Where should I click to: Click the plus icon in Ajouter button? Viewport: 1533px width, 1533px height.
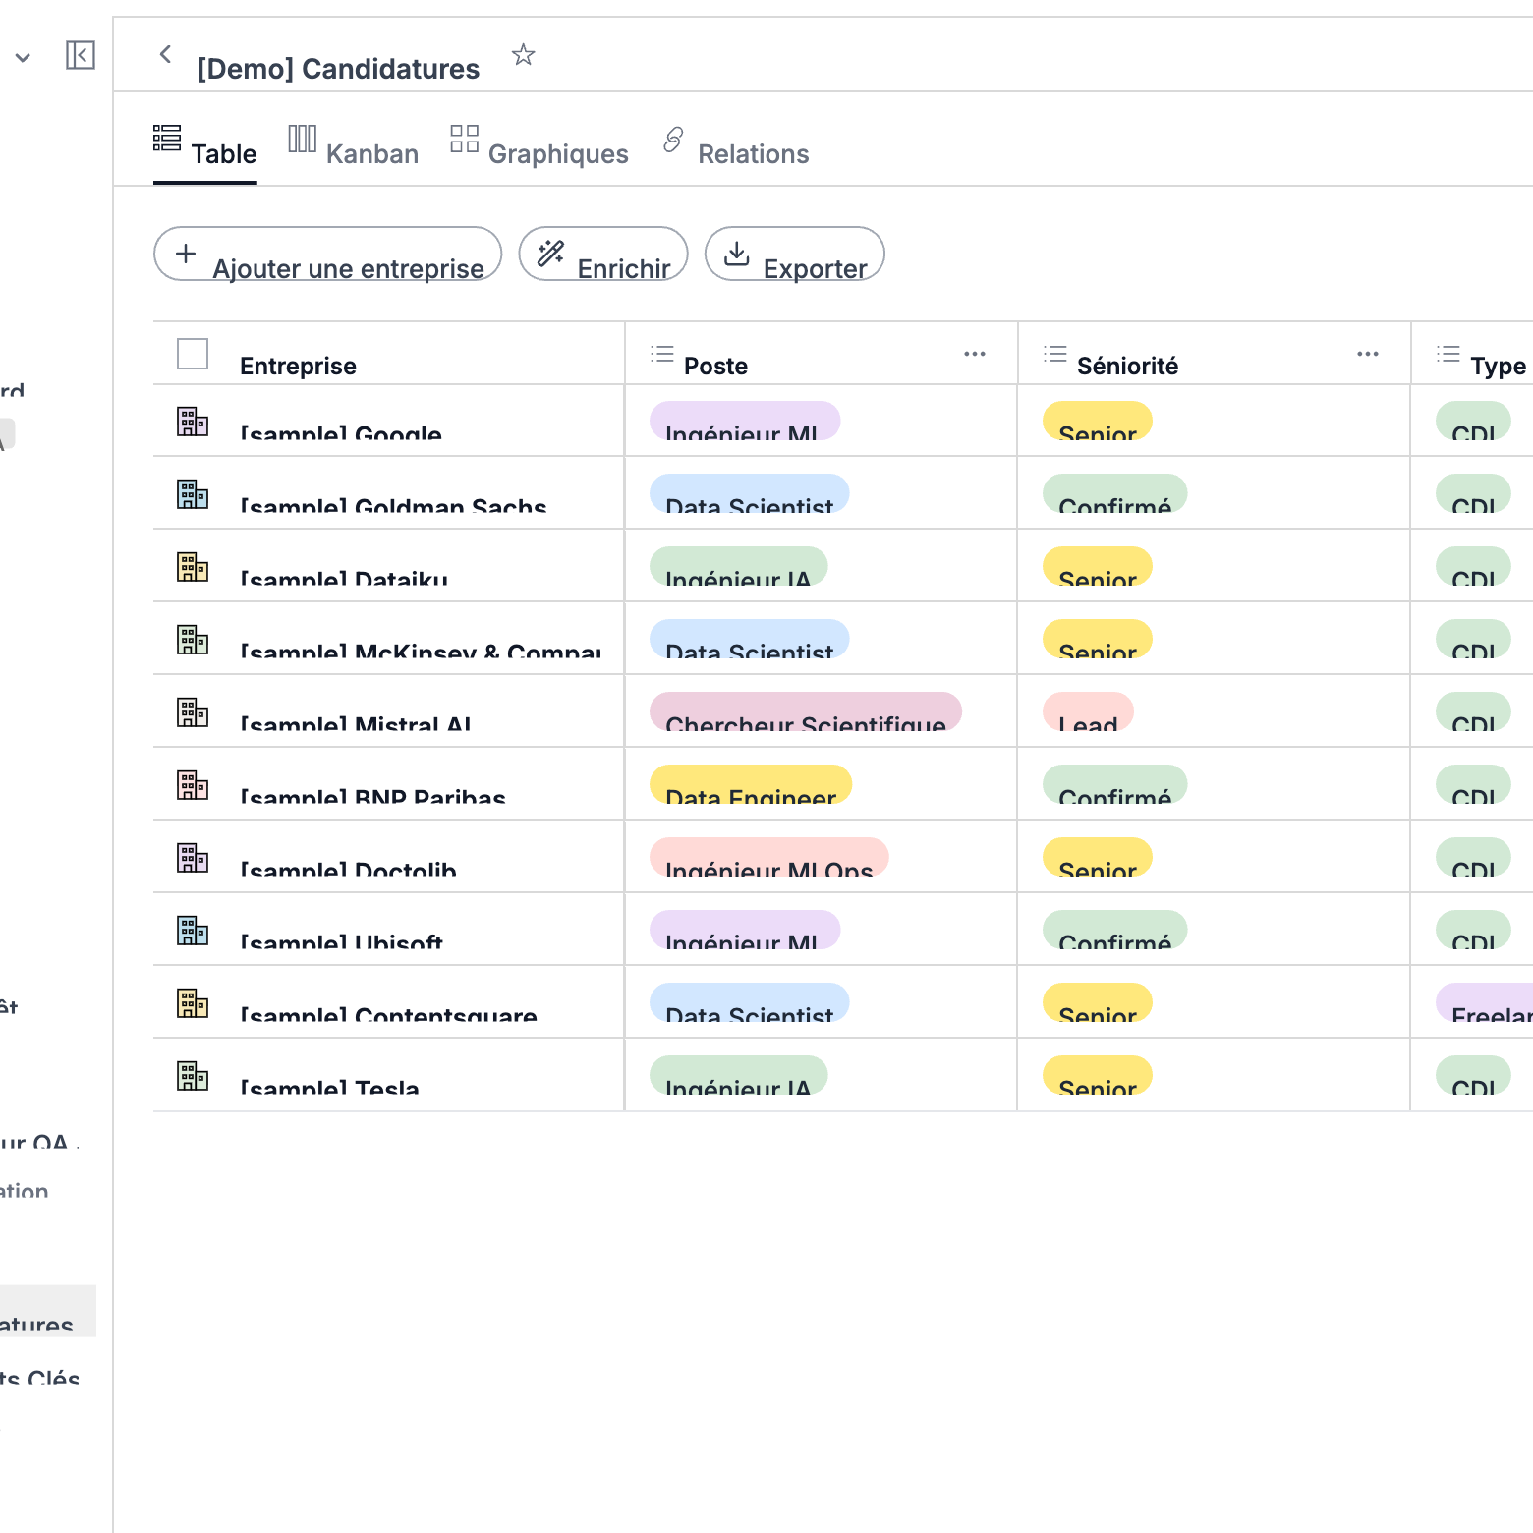pos(186,254)
